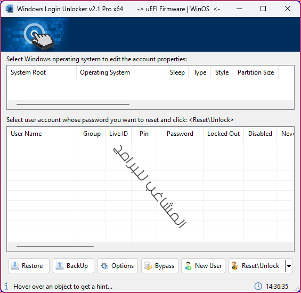301x293 pixels.
Task: Close the Windows Login Unlocker window
Action: pyautogui.click(x=288, y=9)
